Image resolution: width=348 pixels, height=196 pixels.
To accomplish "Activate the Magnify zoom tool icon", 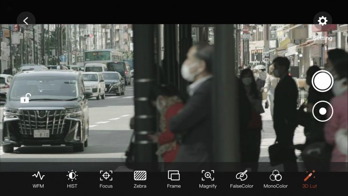I will pyautogui.click(x=207, y=176).
